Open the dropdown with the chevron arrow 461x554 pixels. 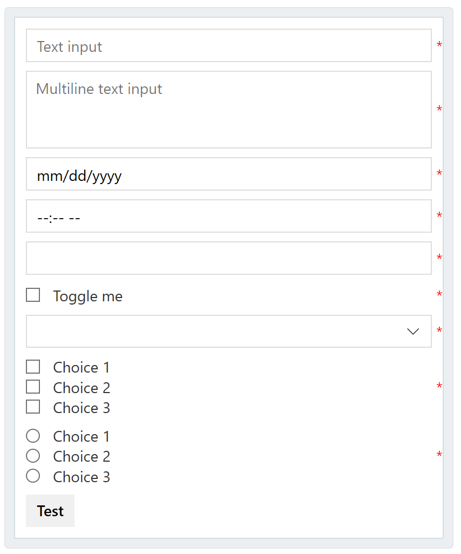click(x=228, y=331)
